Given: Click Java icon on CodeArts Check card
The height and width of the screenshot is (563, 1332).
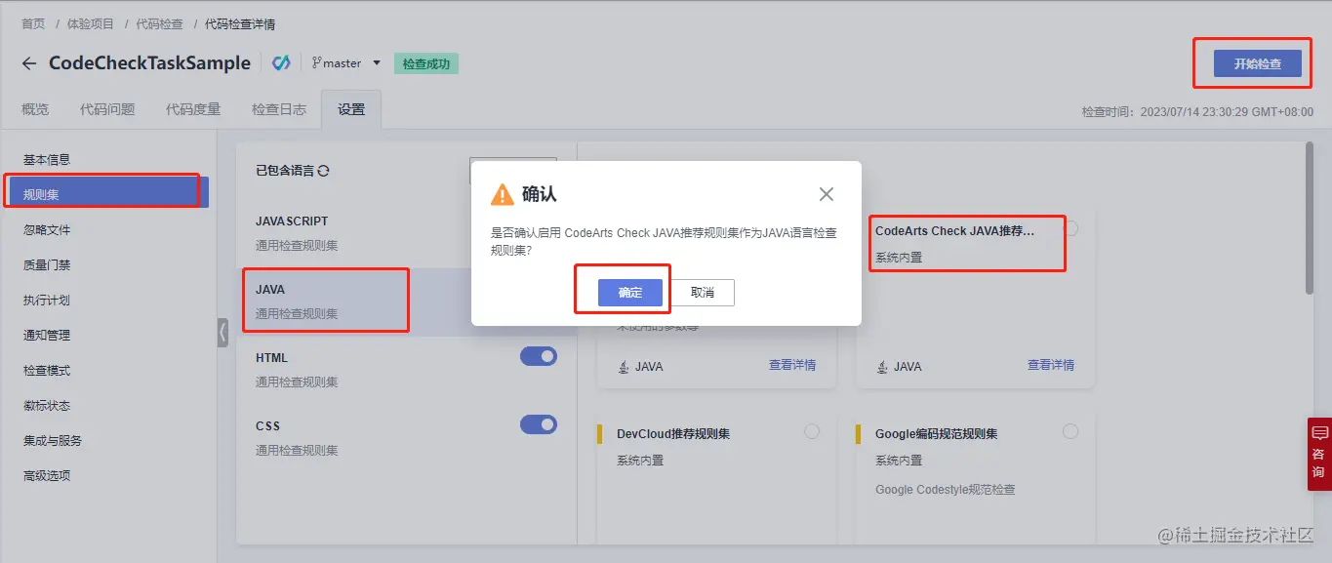Looking at the screenshot, I should point(882,367).
